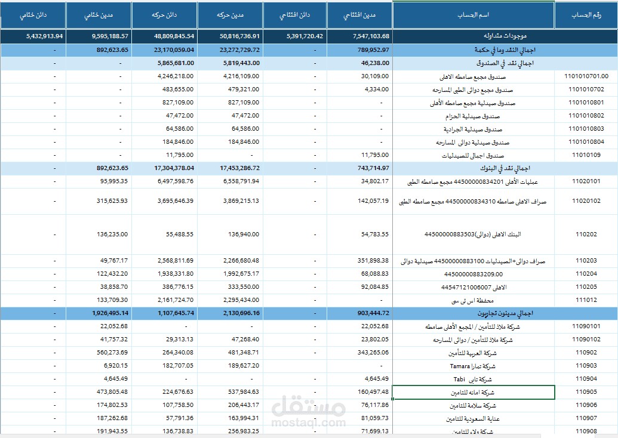Screen dimensions: 618x438
Task: Click the دائن حركه header cell
Action: [164, 15]
